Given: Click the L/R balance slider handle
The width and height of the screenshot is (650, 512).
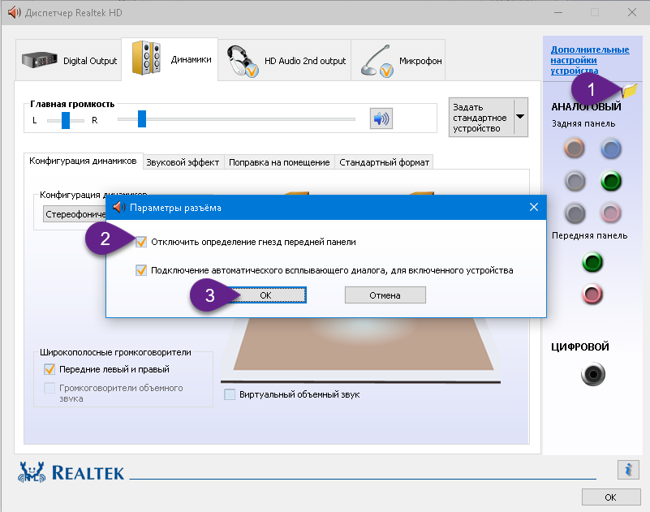Looking at the screenshot, I should click(66, 120).
